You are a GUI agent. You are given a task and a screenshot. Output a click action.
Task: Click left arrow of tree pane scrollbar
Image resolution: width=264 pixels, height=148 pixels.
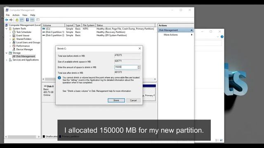tap(6, 137)
